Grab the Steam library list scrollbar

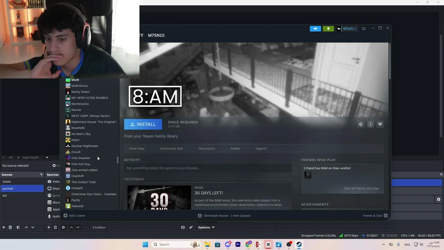coord(118,160)
